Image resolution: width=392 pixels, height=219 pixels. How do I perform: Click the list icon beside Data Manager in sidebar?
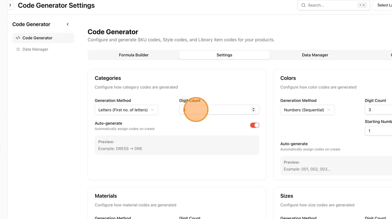[x=18, y=49]
